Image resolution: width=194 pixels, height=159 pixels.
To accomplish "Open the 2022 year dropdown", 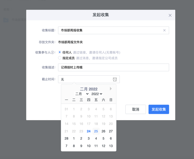I will point(97,94).
